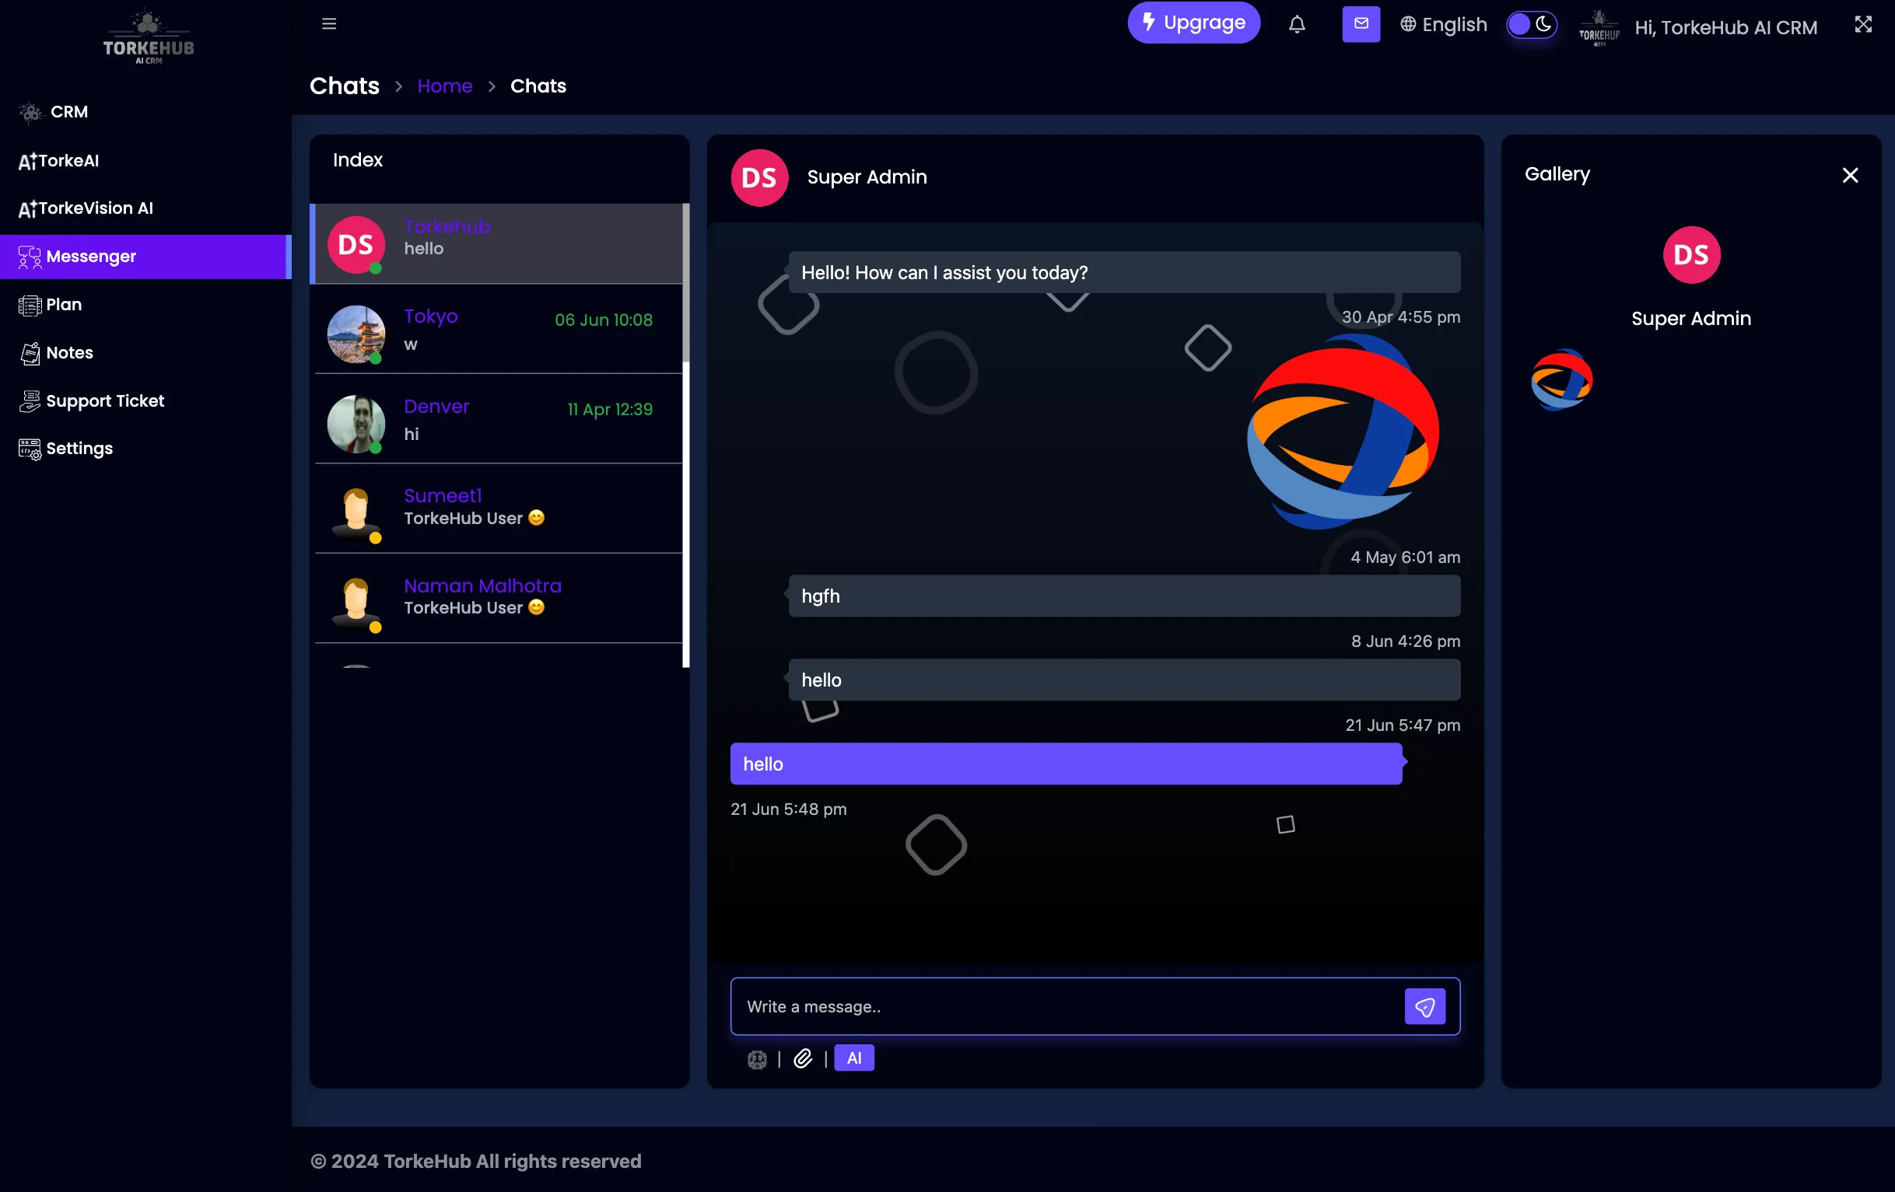Open the Denver conversation
The width and height of the screenshot is (1895, 1192).
pos(497,419)
